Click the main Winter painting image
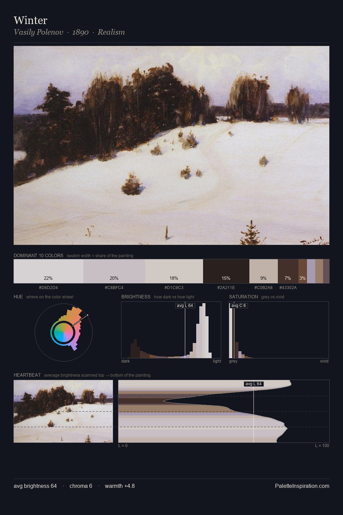343x515 pixels. pyautogui.click(x=171, y=146)
